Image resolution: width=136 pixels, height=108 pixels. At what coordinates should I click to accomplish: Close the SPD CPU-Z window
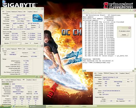pyautogui.click(x=41, y=77)
